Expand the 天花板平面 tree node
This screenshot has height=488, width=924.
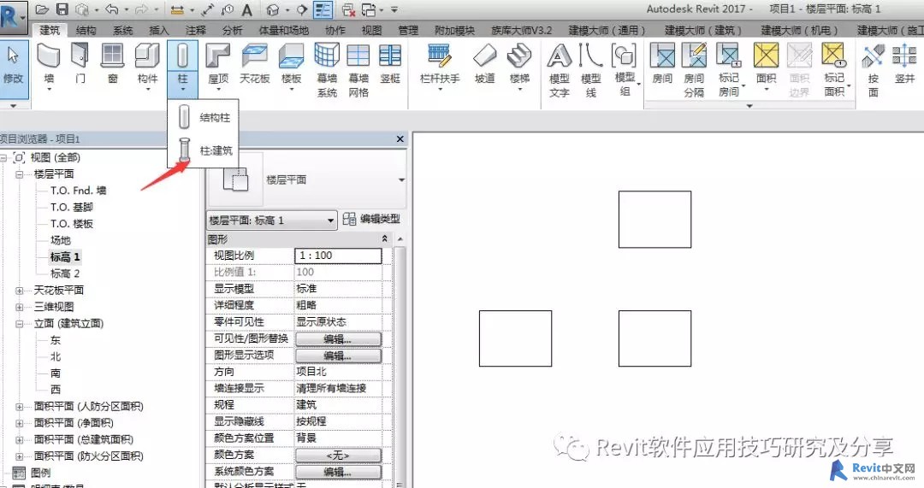click(x=20, y=291)
